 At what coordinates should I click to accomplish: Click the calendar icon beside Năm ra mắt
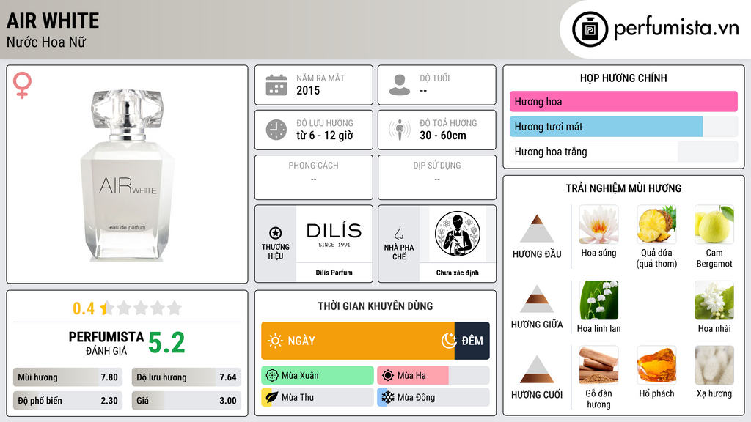[276, 85]
